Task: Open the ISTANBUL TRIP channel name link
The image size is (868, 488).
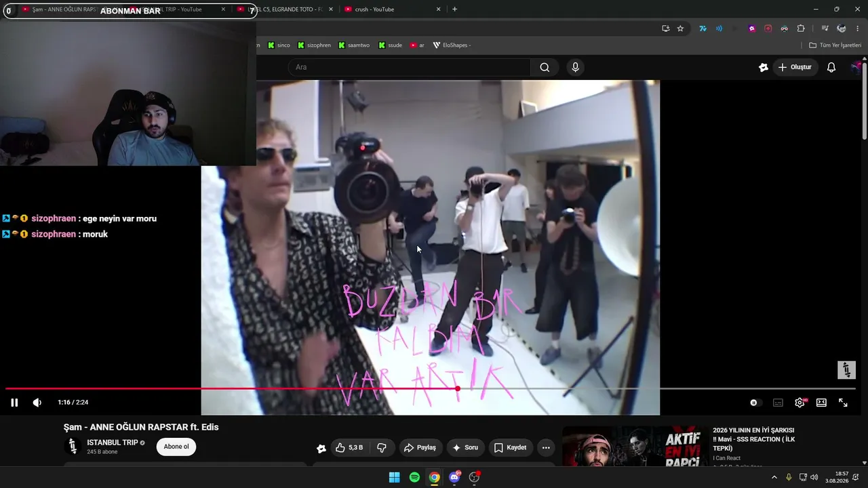Action: pos(112,443)
